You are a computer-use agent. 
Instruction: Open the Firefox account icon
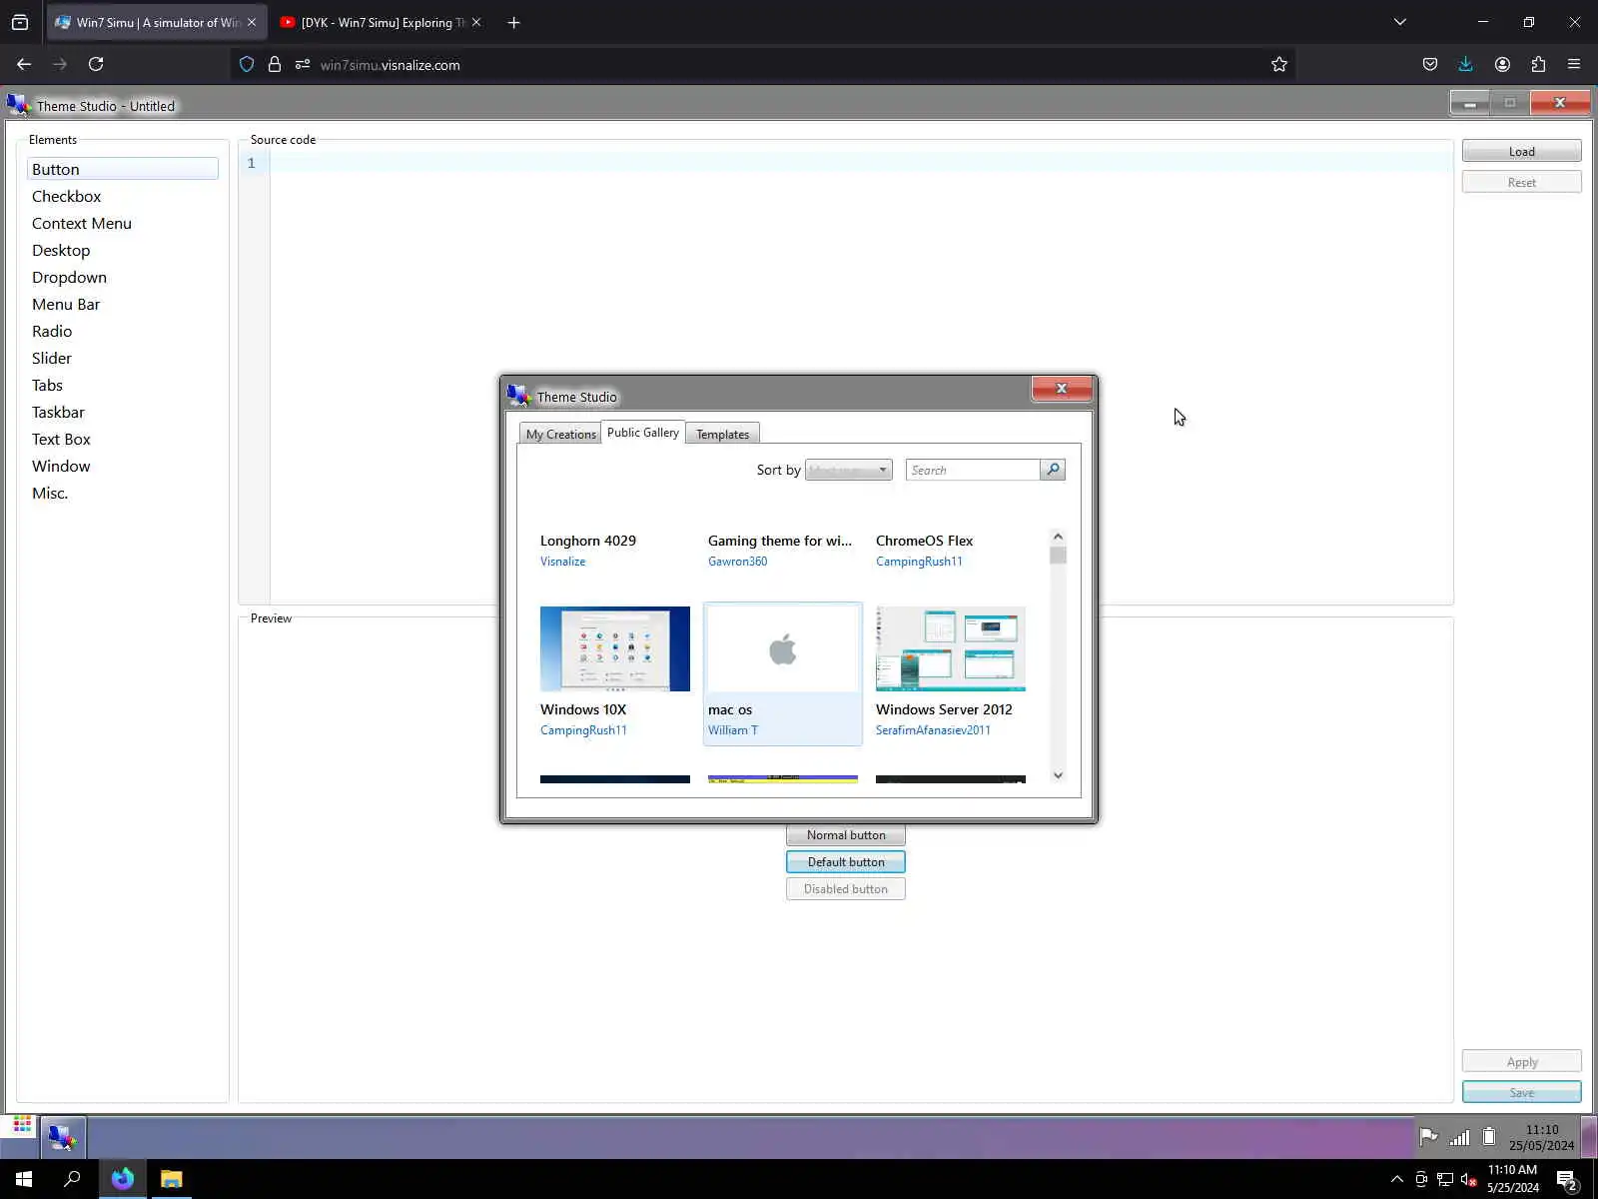1502,64
